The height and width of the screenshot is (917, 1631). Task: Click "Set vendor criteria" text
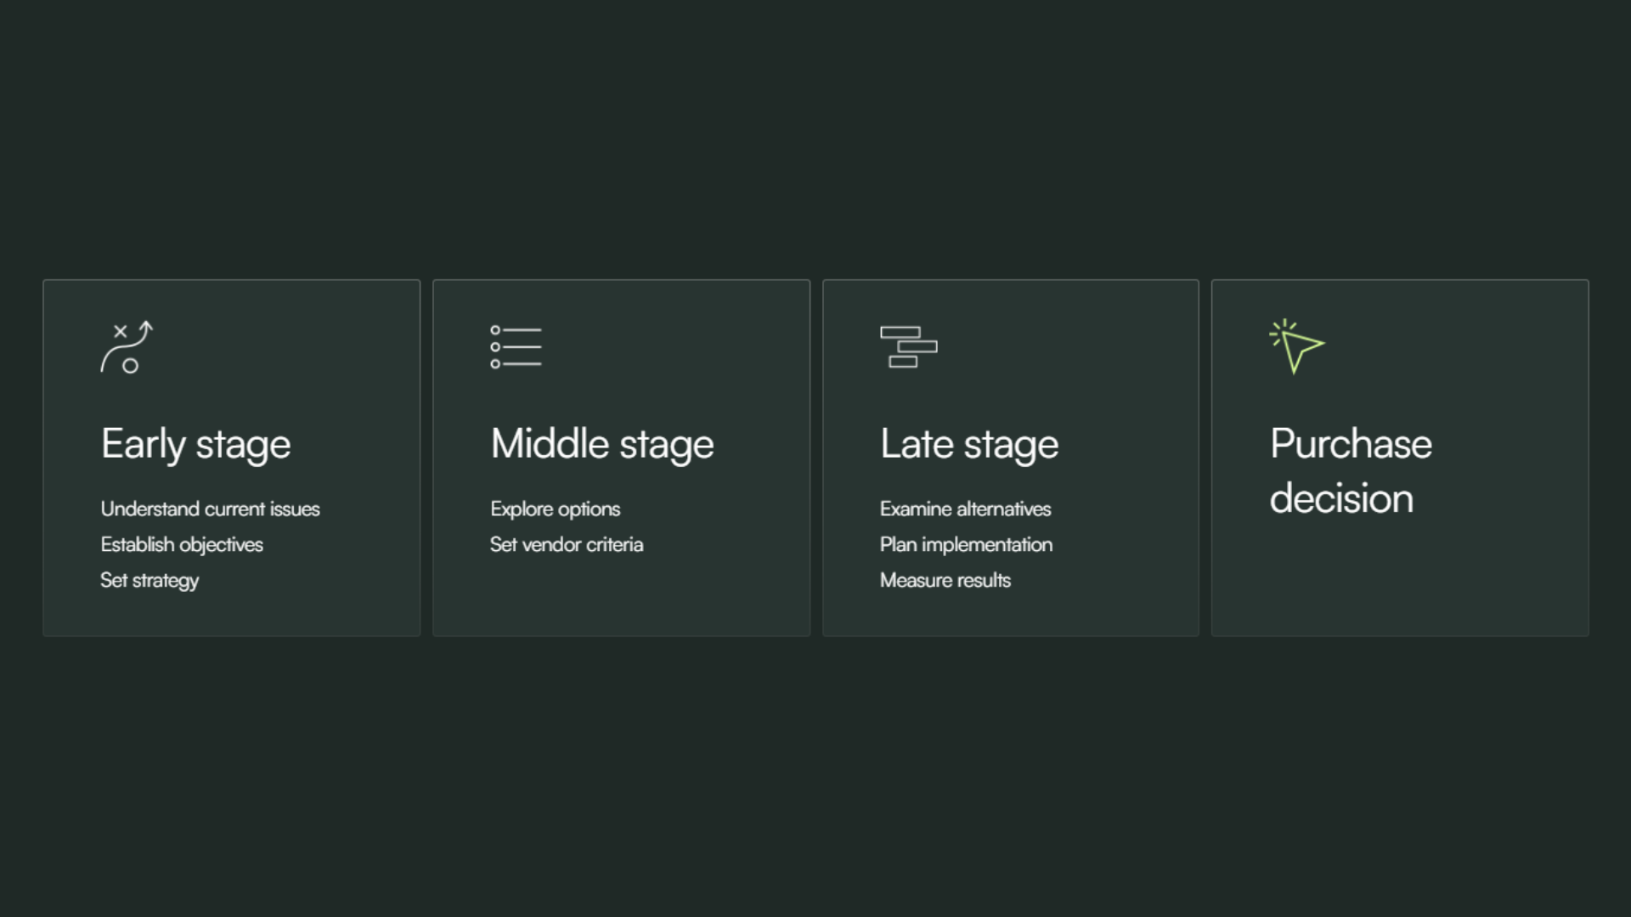pyautogui.click(x=567, y=544)
